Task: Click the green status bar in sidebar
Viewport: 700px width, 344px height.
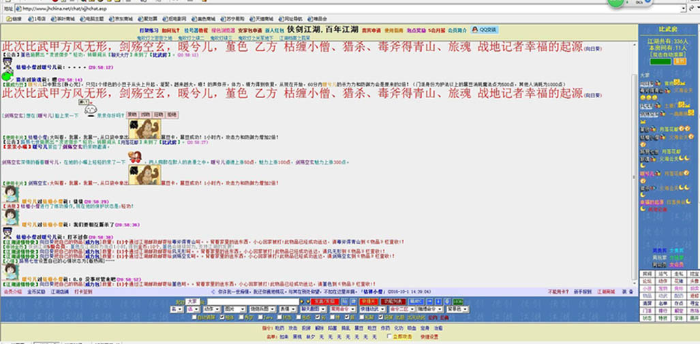Action: [x=660, y=61]
